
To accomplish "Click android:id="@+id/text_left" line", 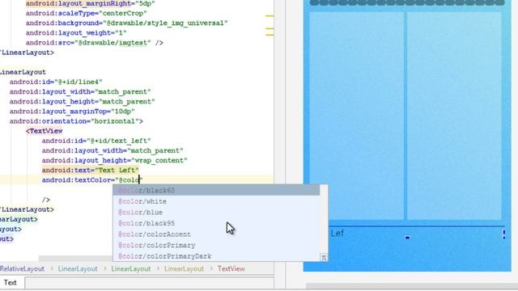I will pyautogui.click(x=96, y=141).
